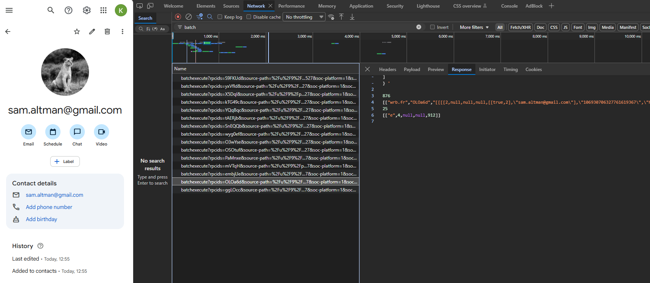Select the batchexecute rpcids=ggLOcc request row
The height and width of the screenshot is (283, 650).
click(265, 190)
